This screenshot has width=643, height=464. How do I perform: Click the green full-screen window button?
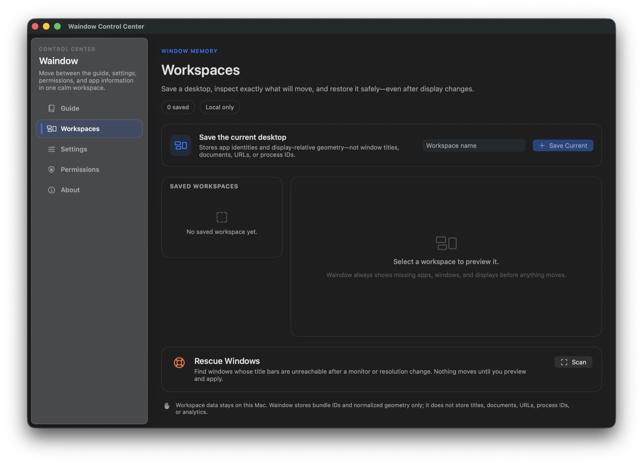(57, 26)
